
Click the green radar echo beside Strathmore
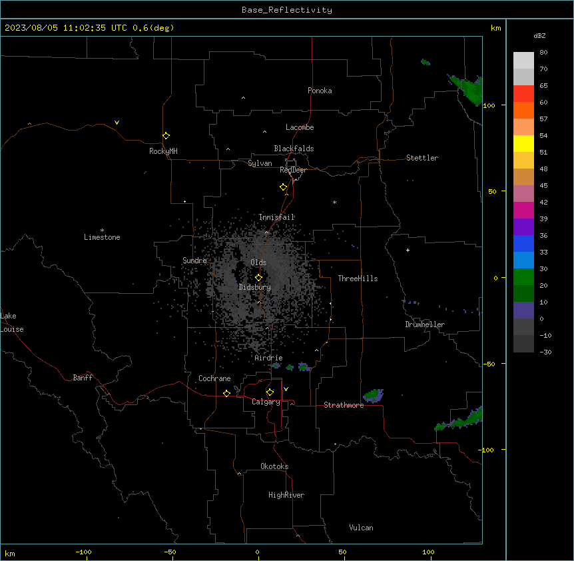[x=374, y=396]
